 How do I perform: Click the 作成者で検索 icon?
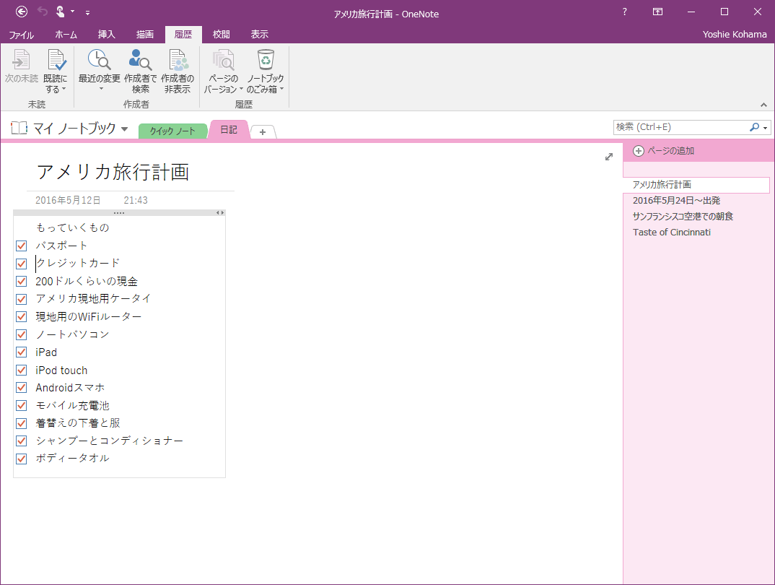tap(140, 59)
